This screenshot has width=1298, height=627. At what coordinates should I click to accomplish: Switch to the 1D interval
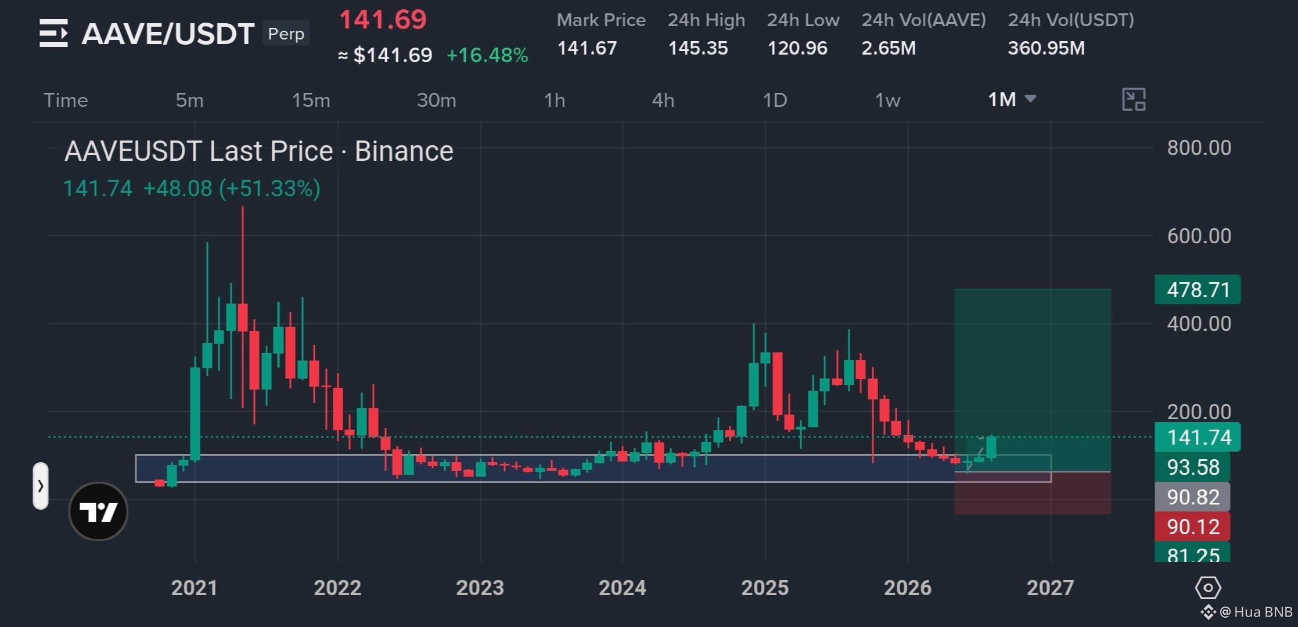click(x=775, y=100)
